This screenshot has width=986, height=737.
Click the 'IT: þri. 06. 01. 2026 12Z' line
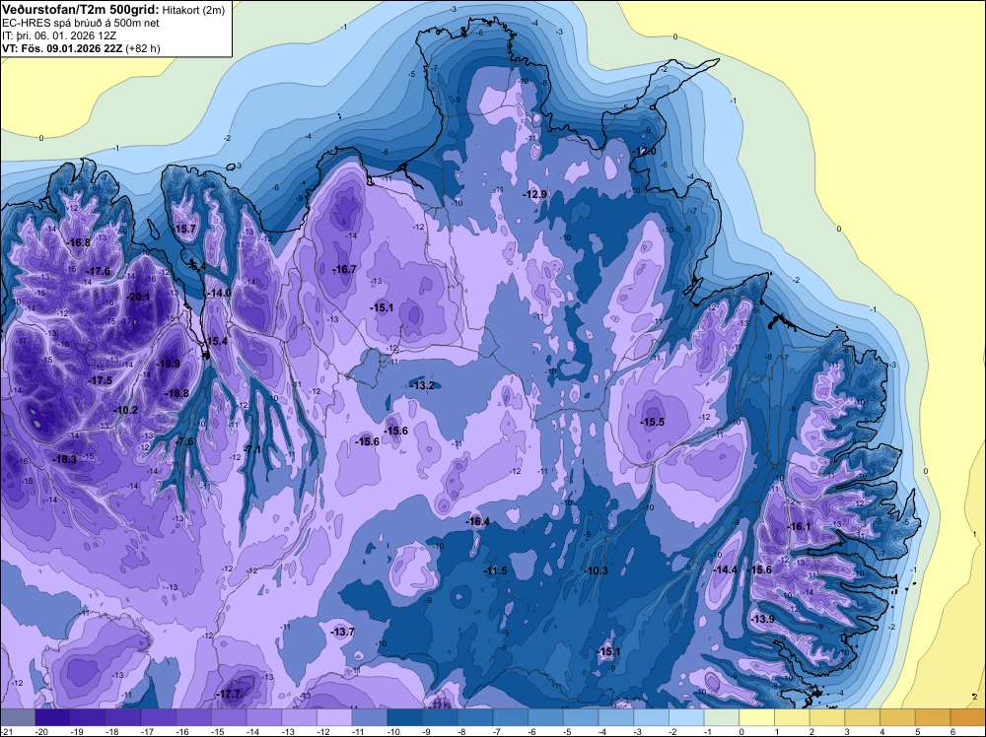(x=59, y=35)
